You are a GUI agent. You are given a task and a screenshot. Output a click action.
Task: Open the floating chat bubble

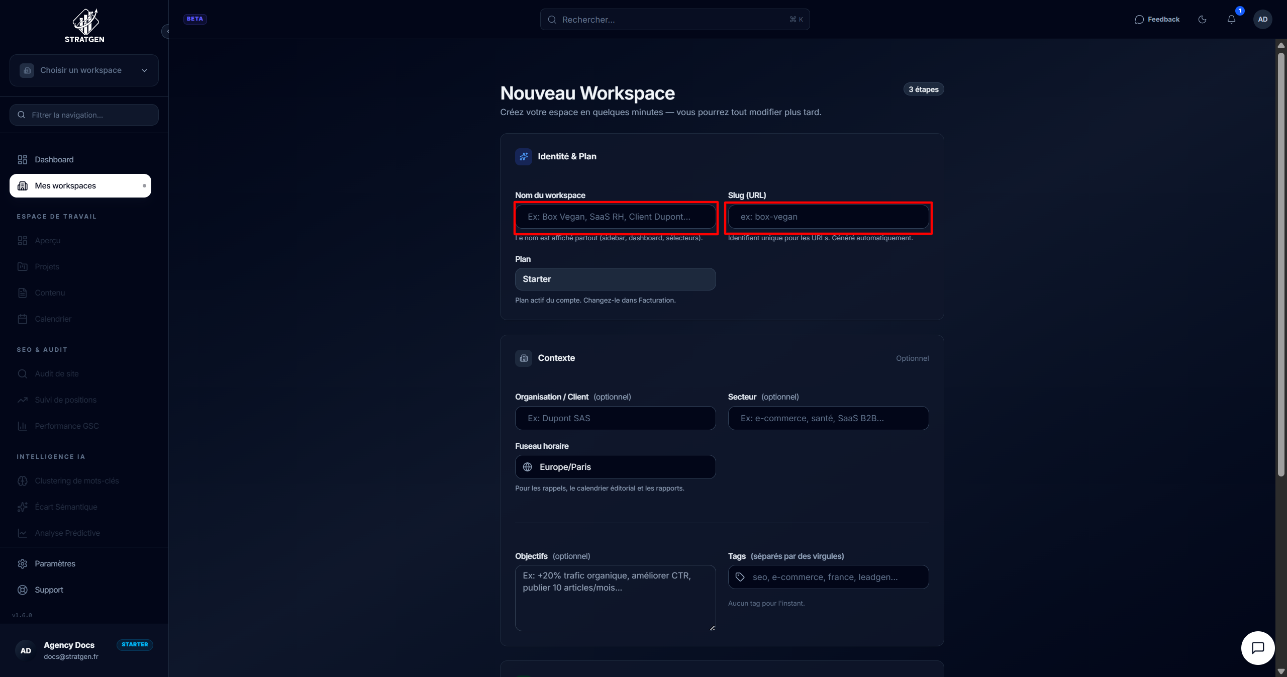point(1257,648)
